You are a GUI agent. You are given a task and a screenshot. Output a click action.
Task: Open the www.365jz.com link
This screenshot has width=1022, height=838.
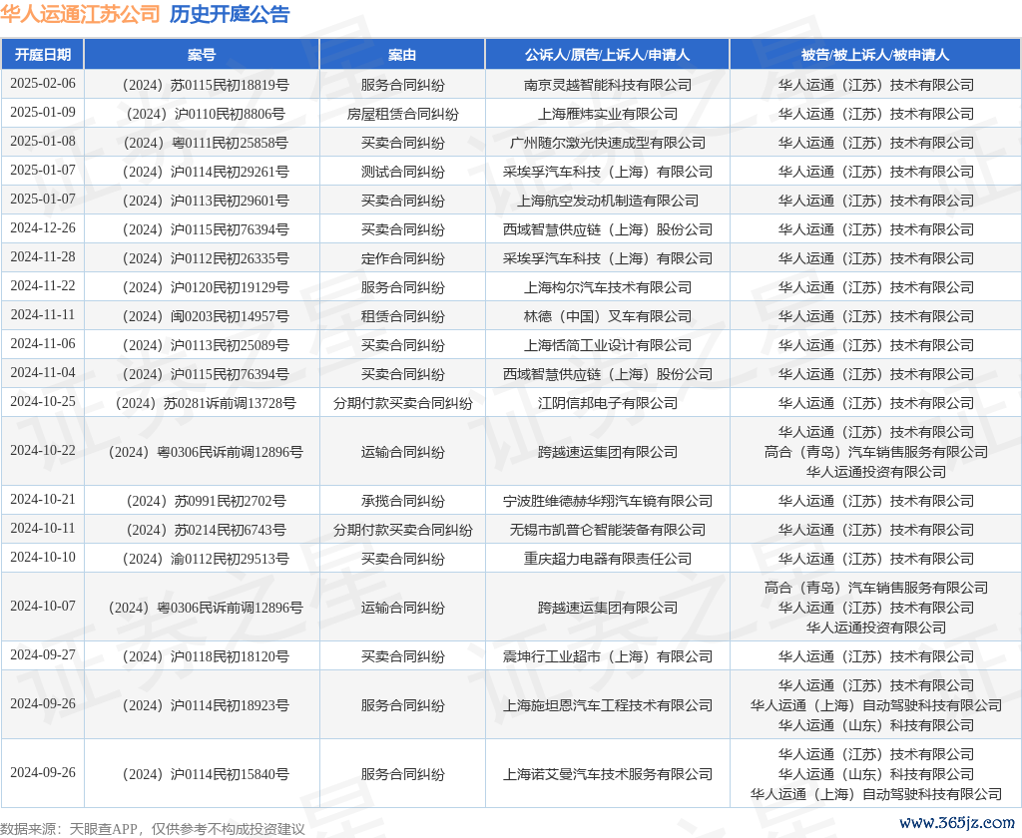pos(957,822)
